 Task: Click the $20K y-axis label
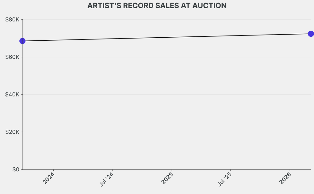[x=12, y=132]
